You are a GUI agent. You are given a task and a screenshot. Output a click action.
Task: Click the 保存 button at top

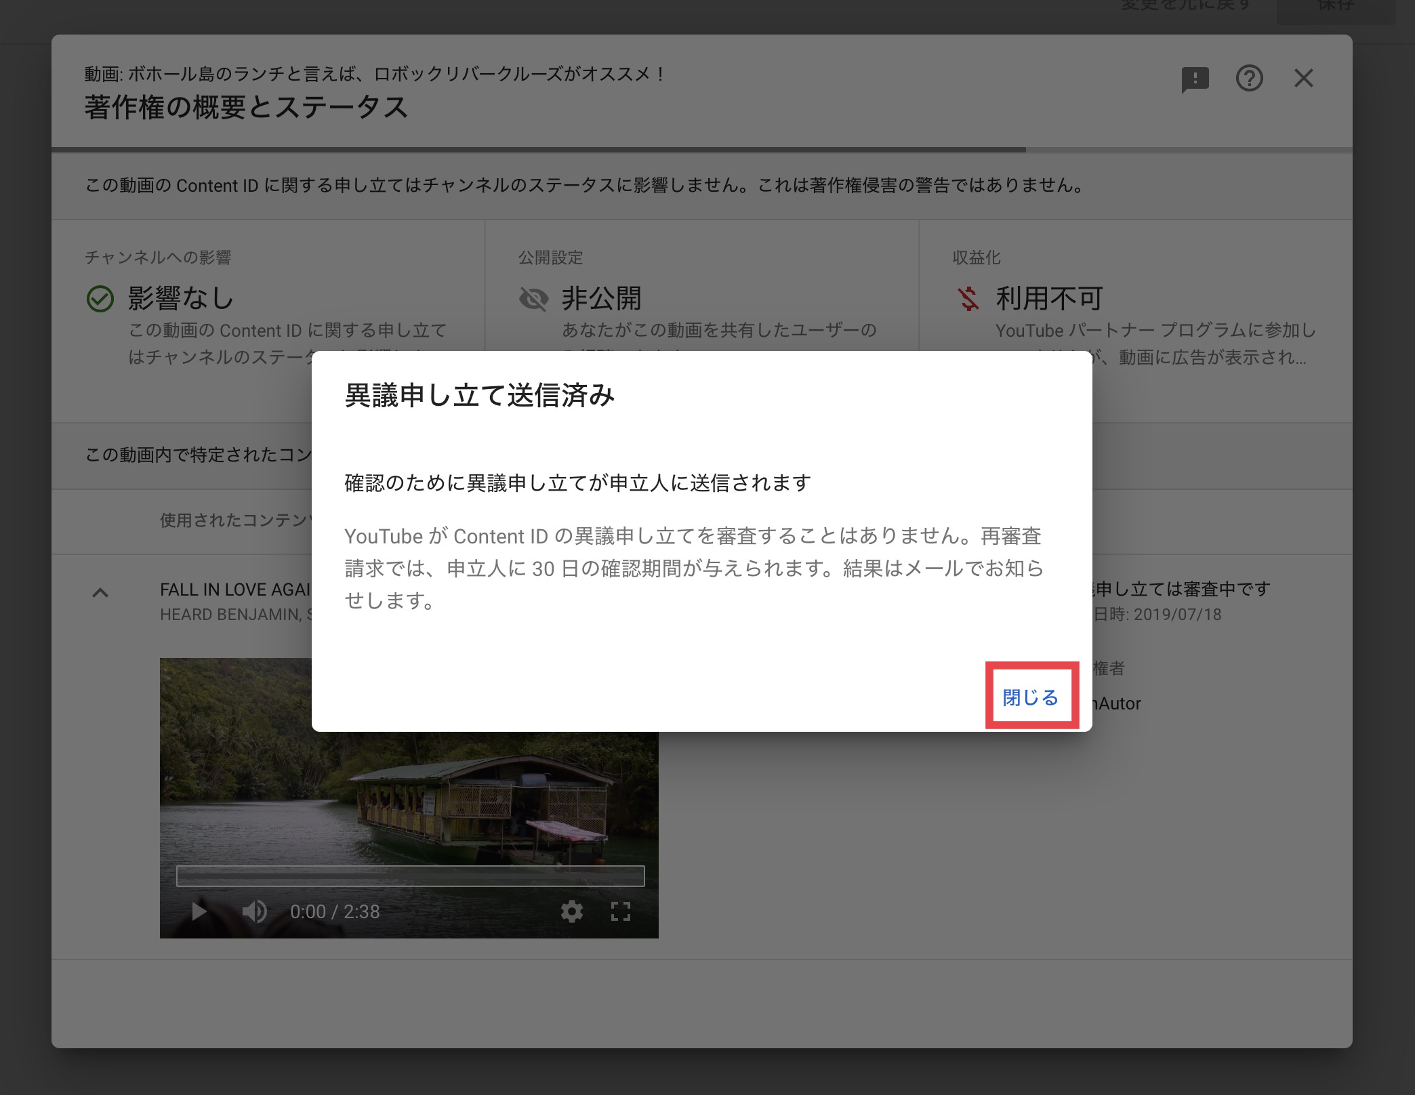[1335, 7]
